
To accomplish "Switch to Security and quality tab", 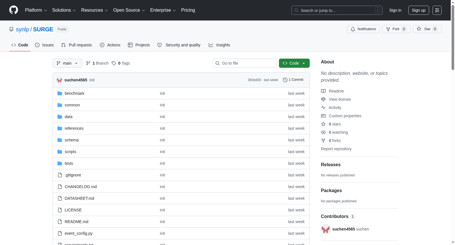I will click(179, 45).
